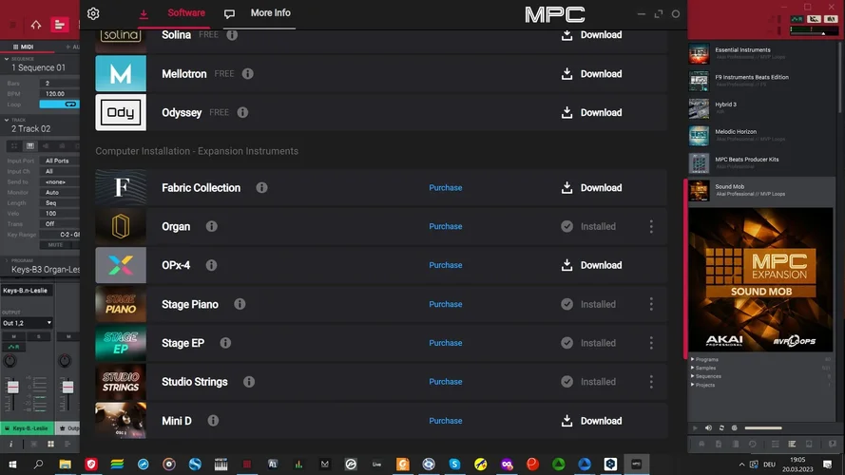Open Studio Strings options three-dot menu
This screenshot has width=845, height=475.
point(651,382)
